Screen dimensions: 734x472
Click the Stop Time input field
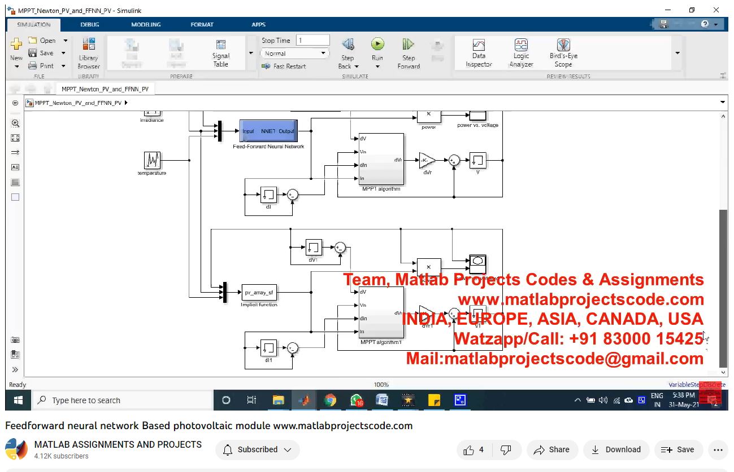tap(312, 41)
